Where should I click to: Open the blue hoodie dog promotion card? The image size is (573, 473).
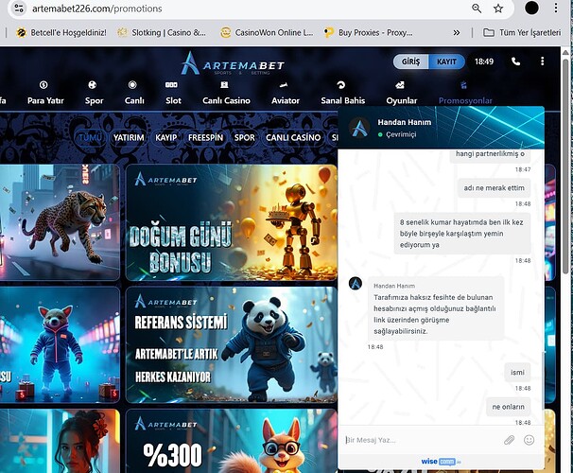click(60, 344)
